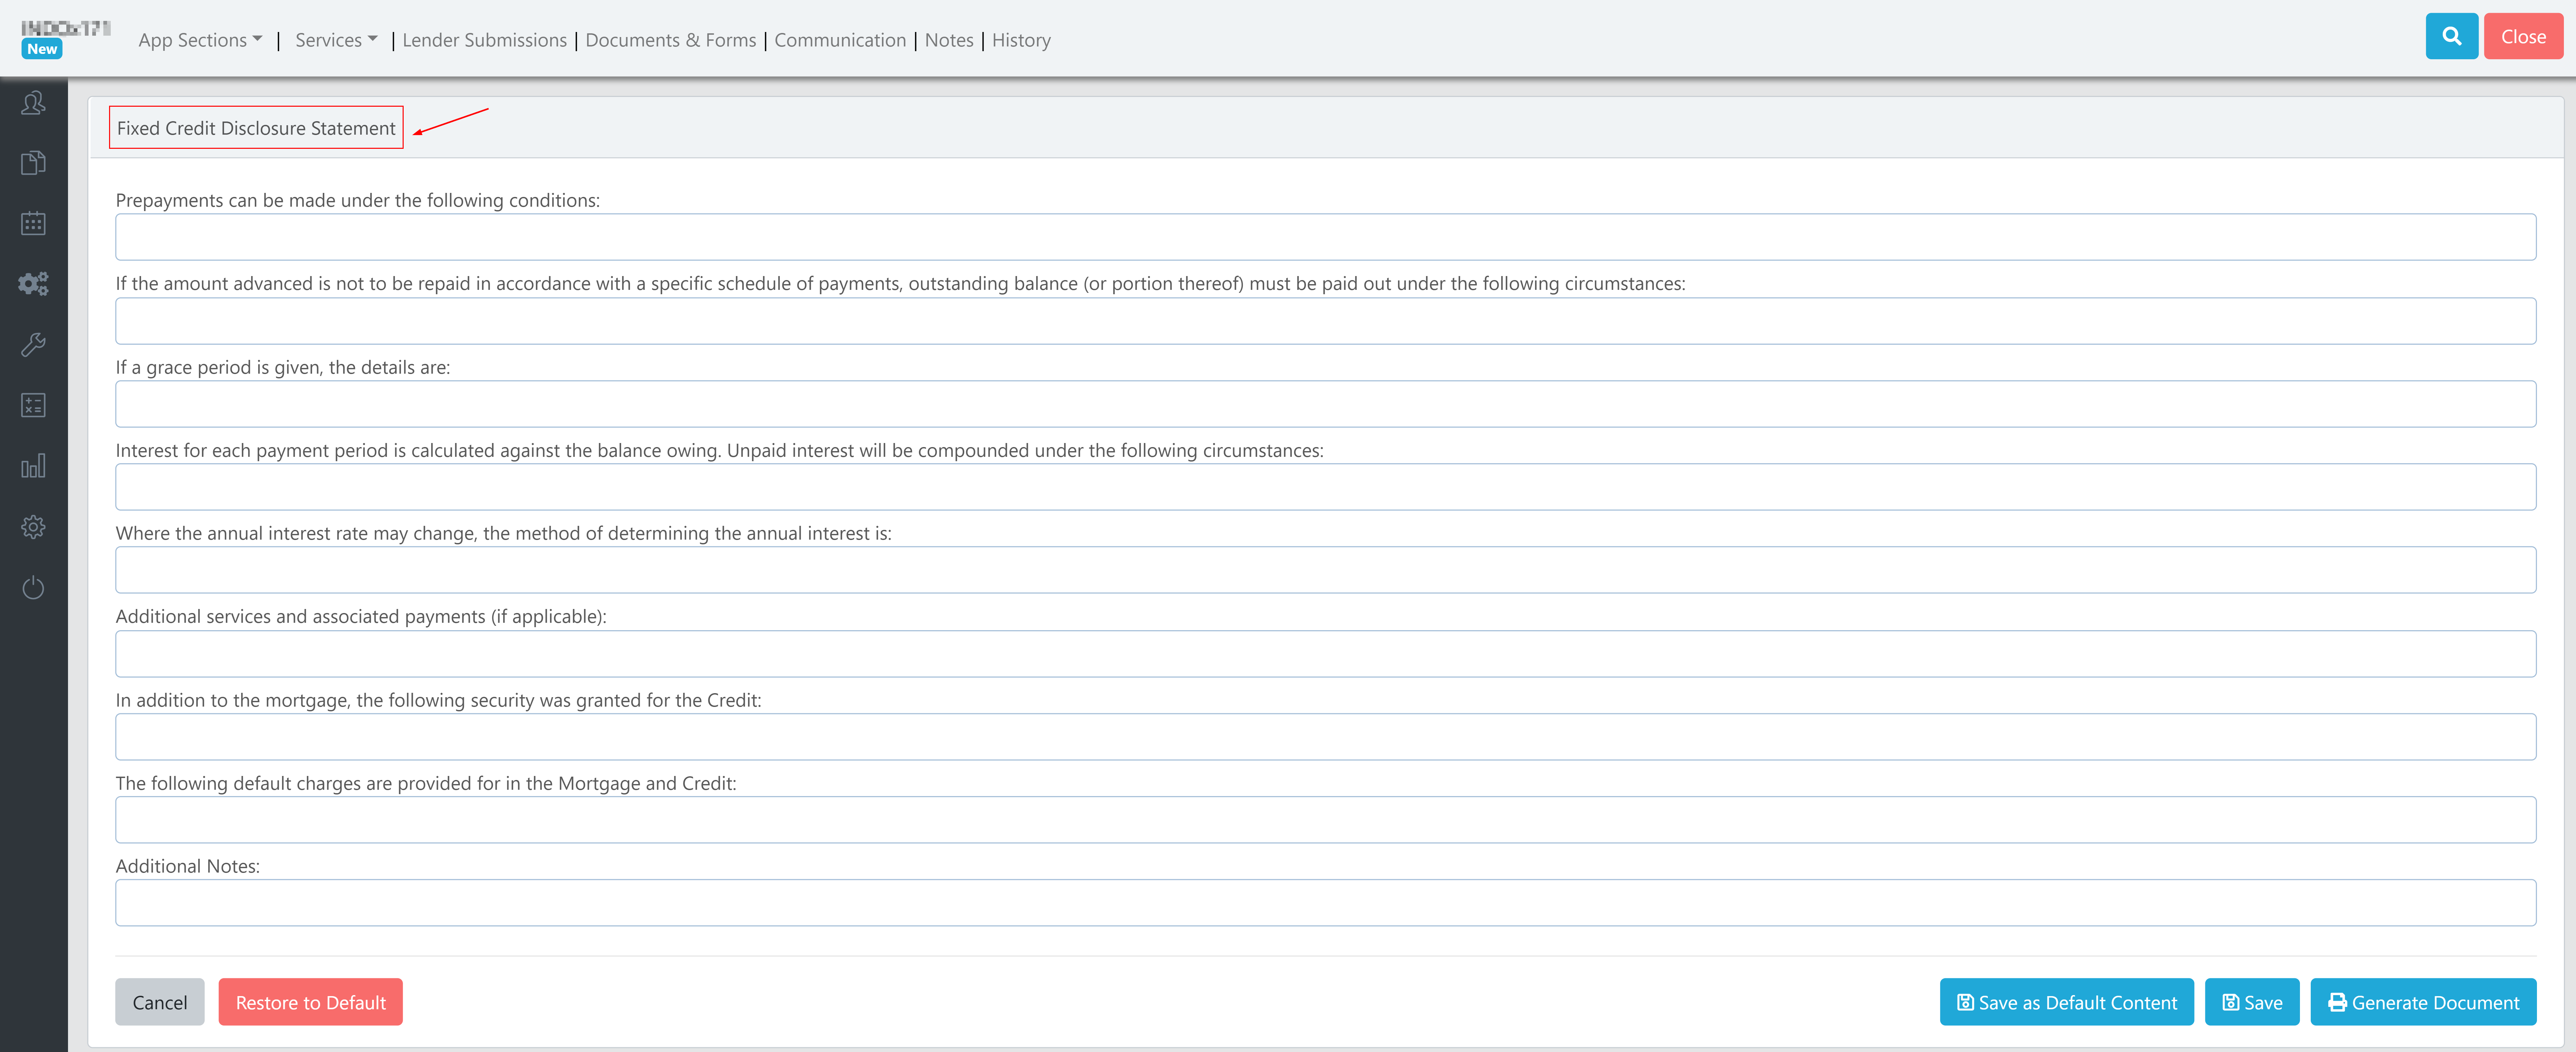Open the users icon in sidebar
Screen dimensions: 2576x1052
[33, 103]
